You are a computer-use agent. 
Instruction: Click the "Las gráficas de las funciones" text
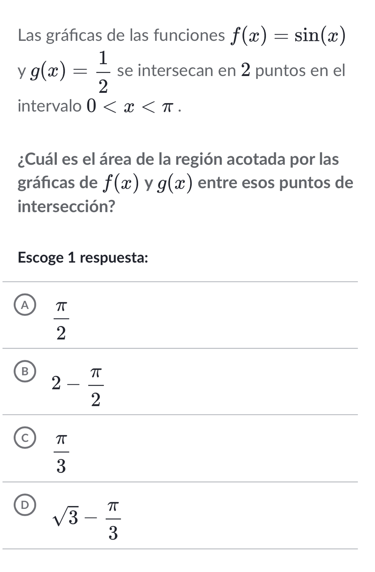(x=121, y=36)
